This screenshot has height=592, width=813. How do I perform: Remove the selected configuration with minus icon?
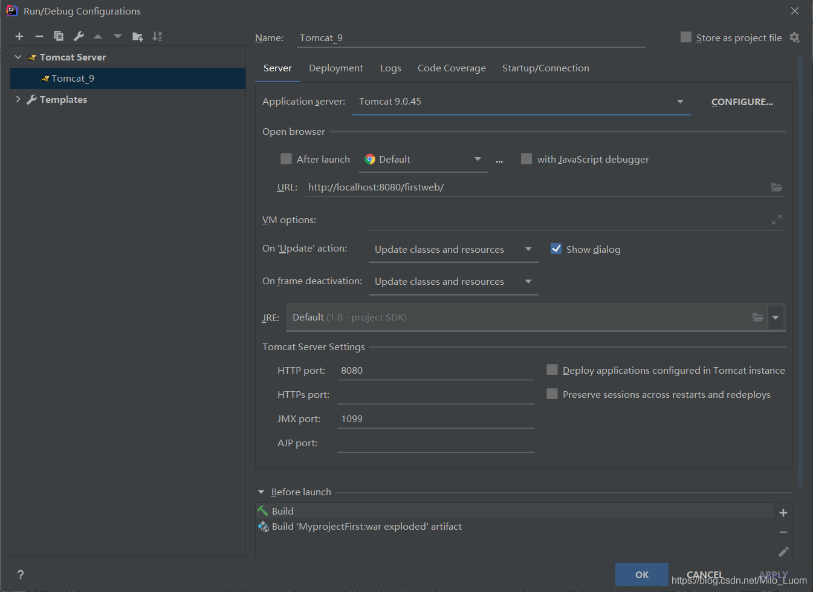point(39,36)
